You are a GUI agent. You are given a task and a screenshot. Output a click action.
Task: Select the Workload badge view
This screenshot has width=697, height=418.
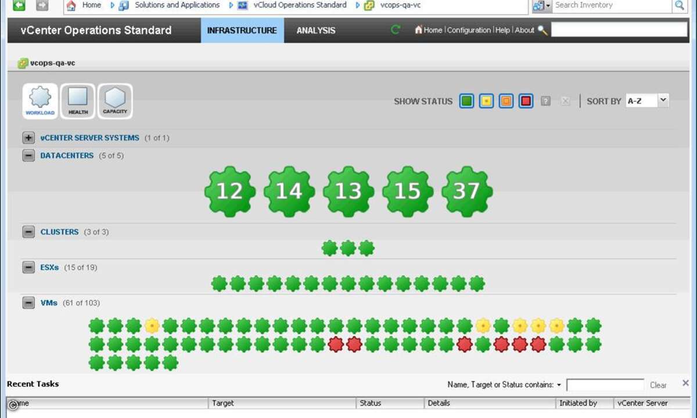point(40,101)
